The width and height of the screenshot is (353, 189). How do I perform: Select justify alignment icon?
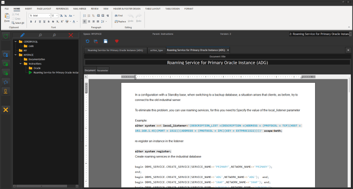[98, 22]
